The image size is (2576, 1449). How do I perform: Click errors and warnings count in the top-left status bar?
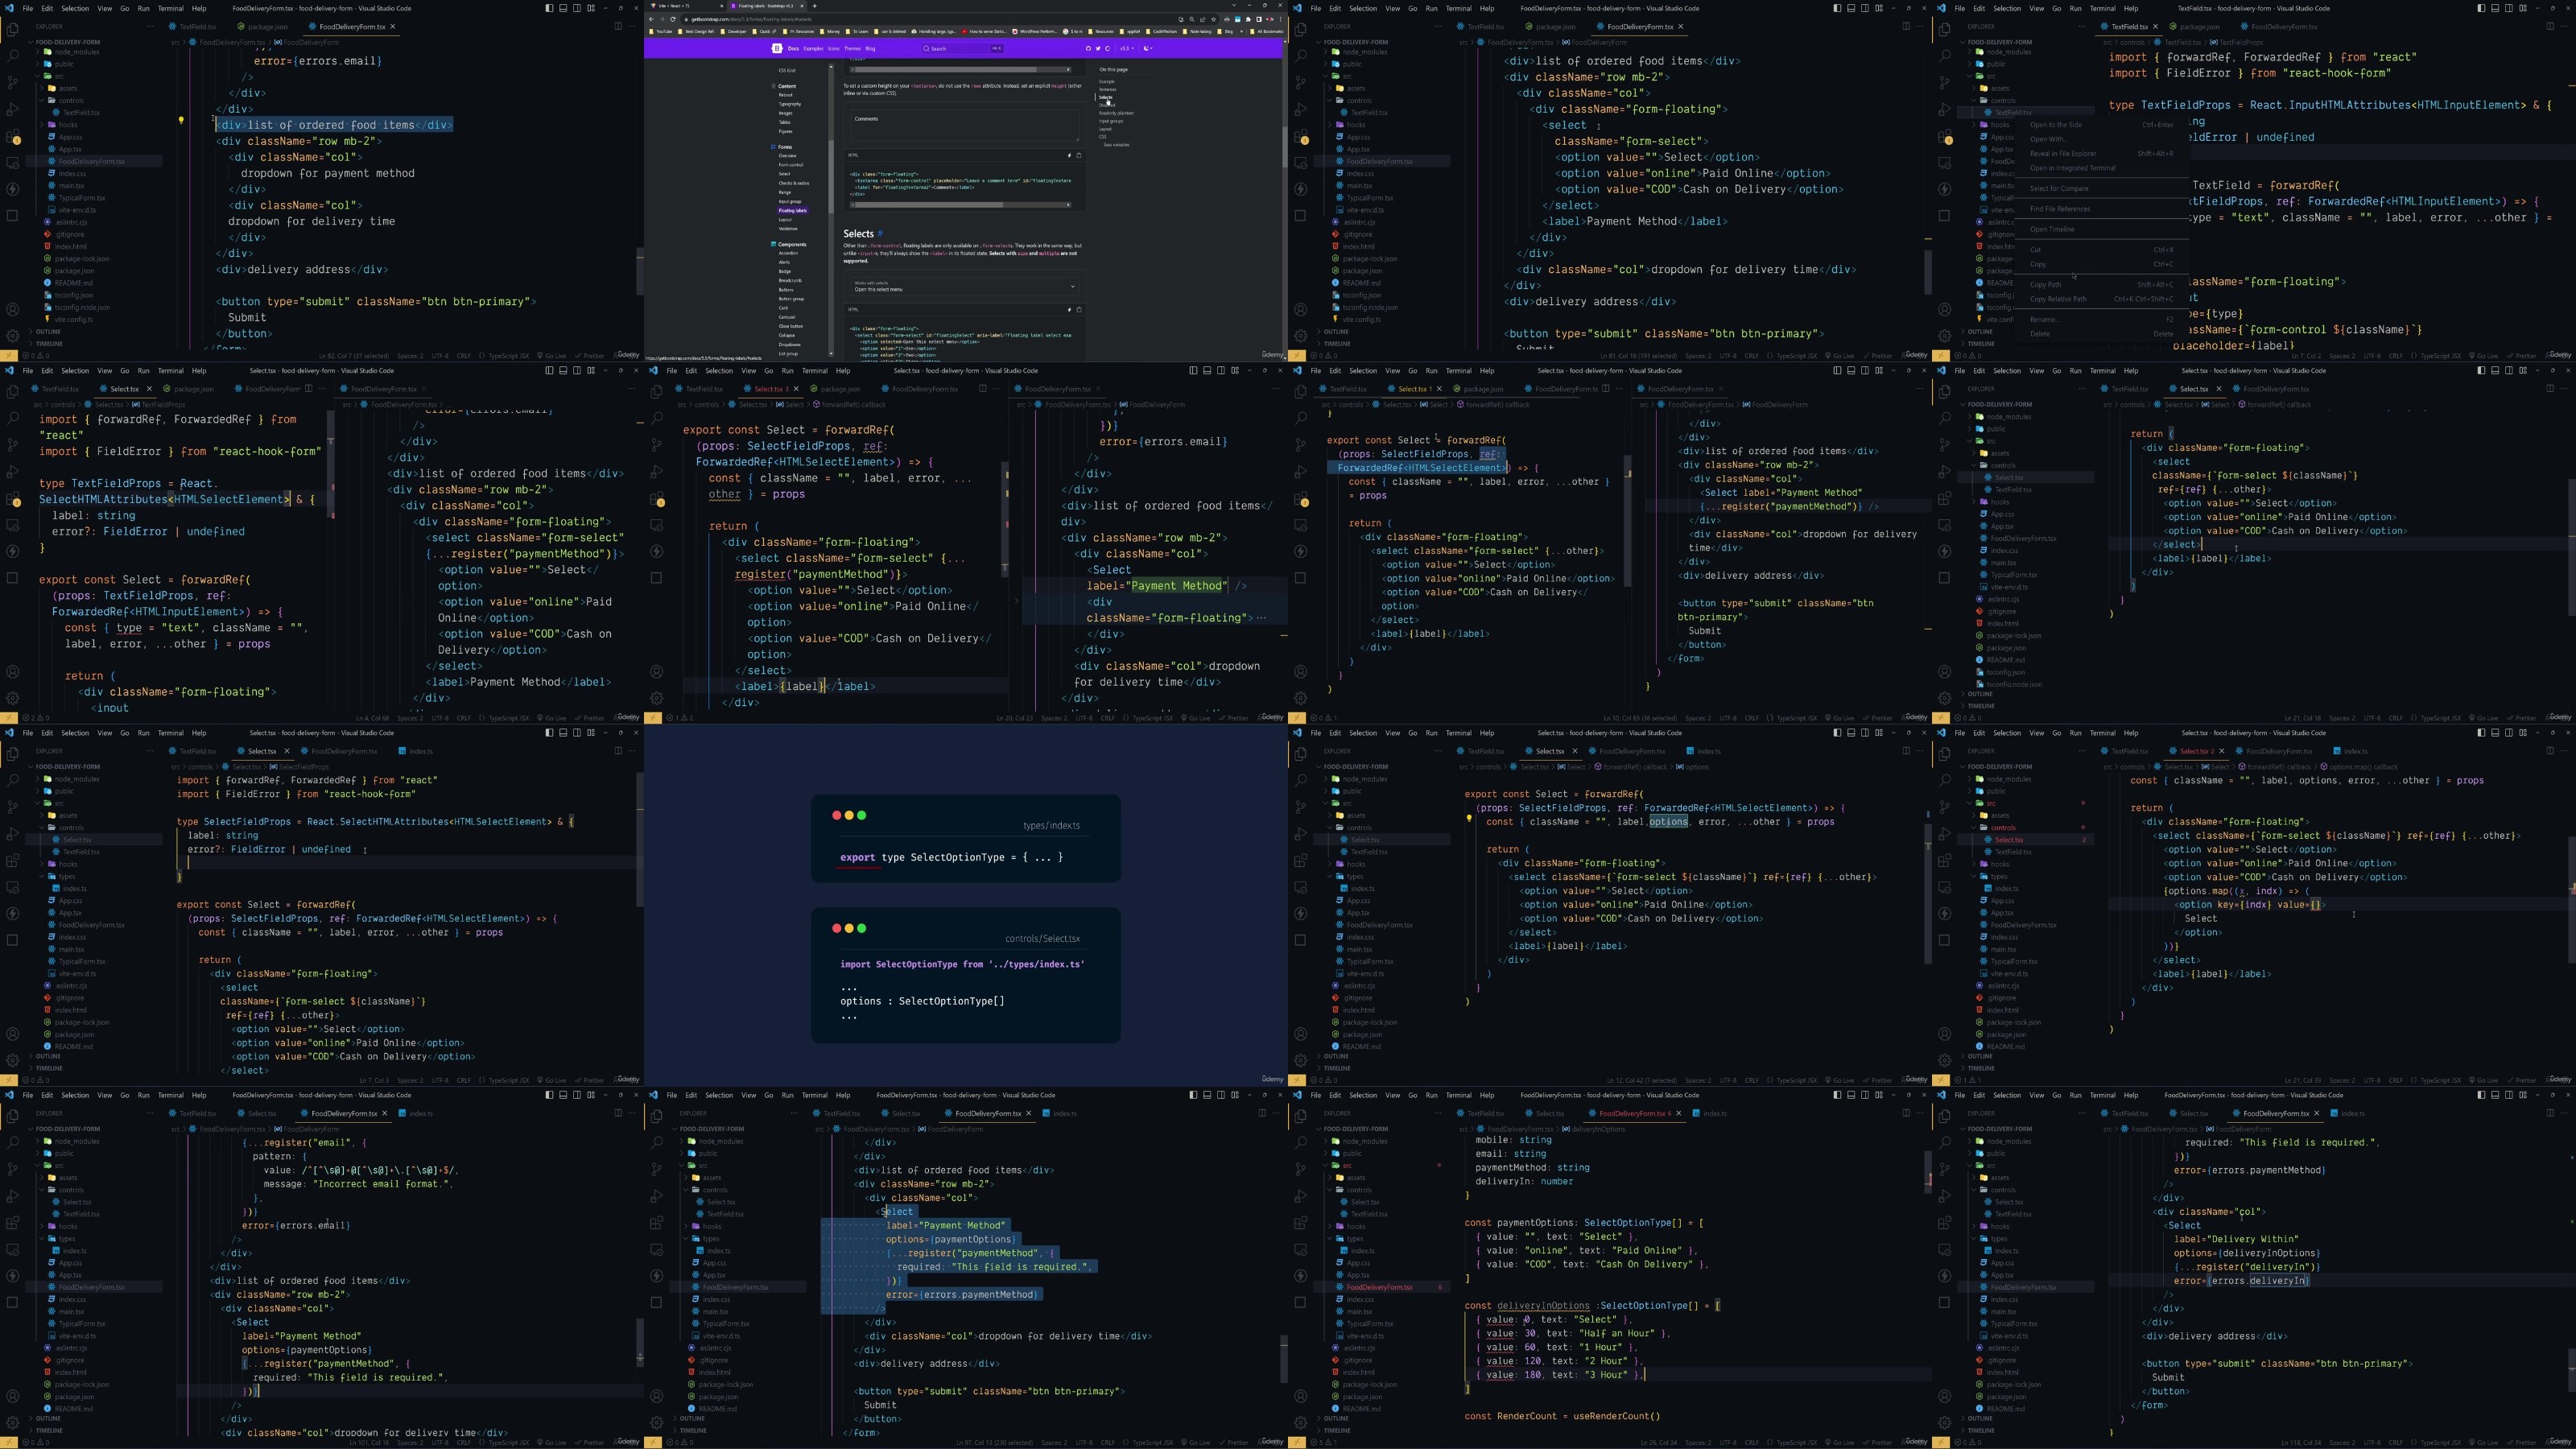coord(36,355)
